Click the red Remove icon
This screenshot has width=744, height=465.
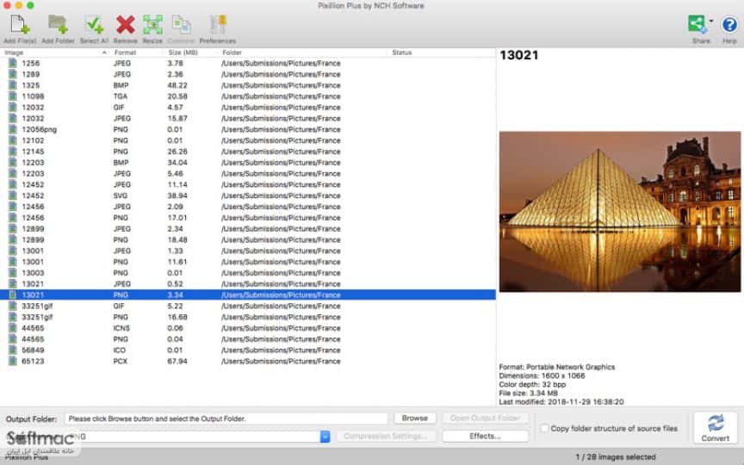(x=125, y=25)
